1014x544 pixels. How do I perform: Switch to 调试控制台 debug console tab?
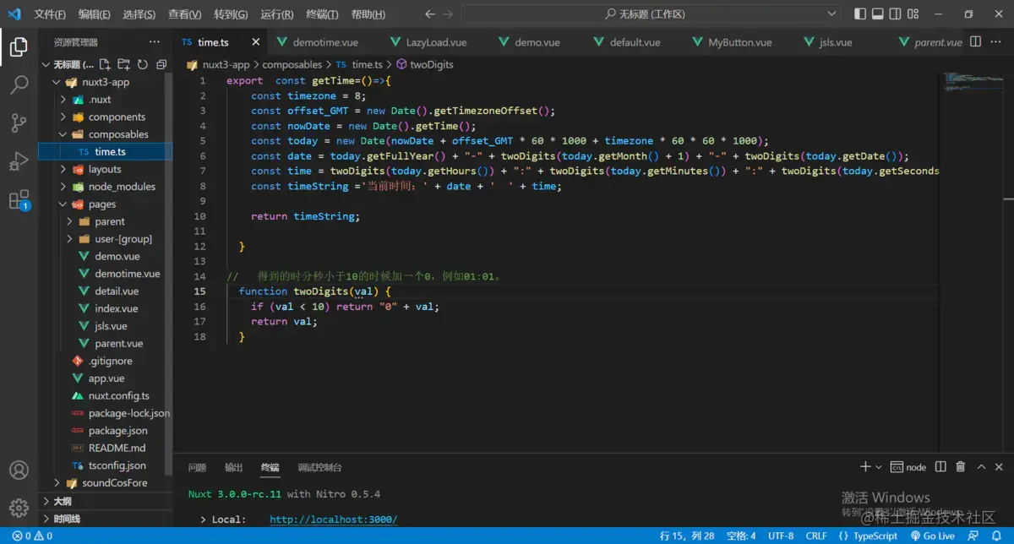320,467
